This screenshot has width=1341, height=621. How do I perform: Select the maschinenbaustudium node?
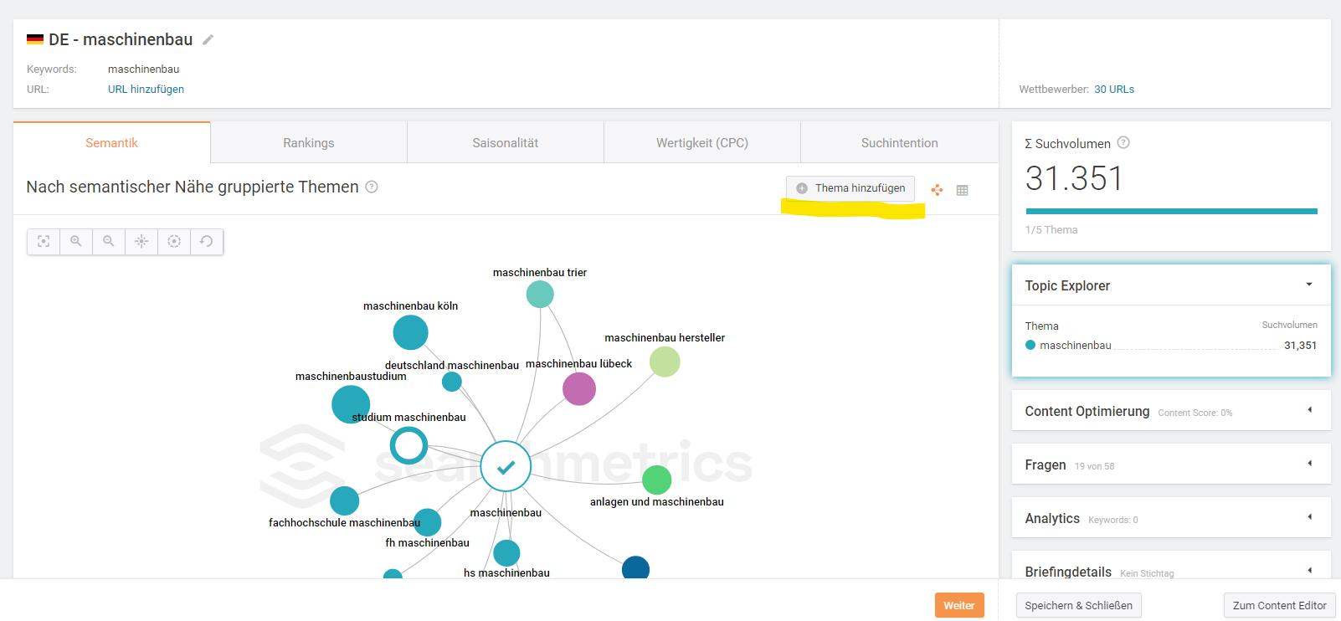tap(351, 404)
